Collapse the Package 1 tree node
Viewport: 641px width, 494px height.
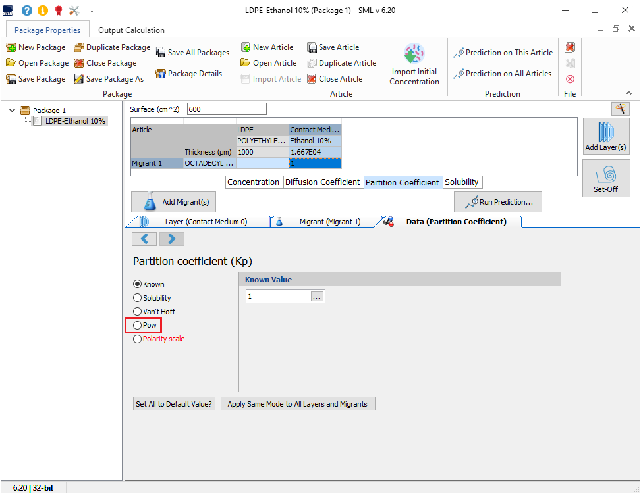(x=13, y=111)
